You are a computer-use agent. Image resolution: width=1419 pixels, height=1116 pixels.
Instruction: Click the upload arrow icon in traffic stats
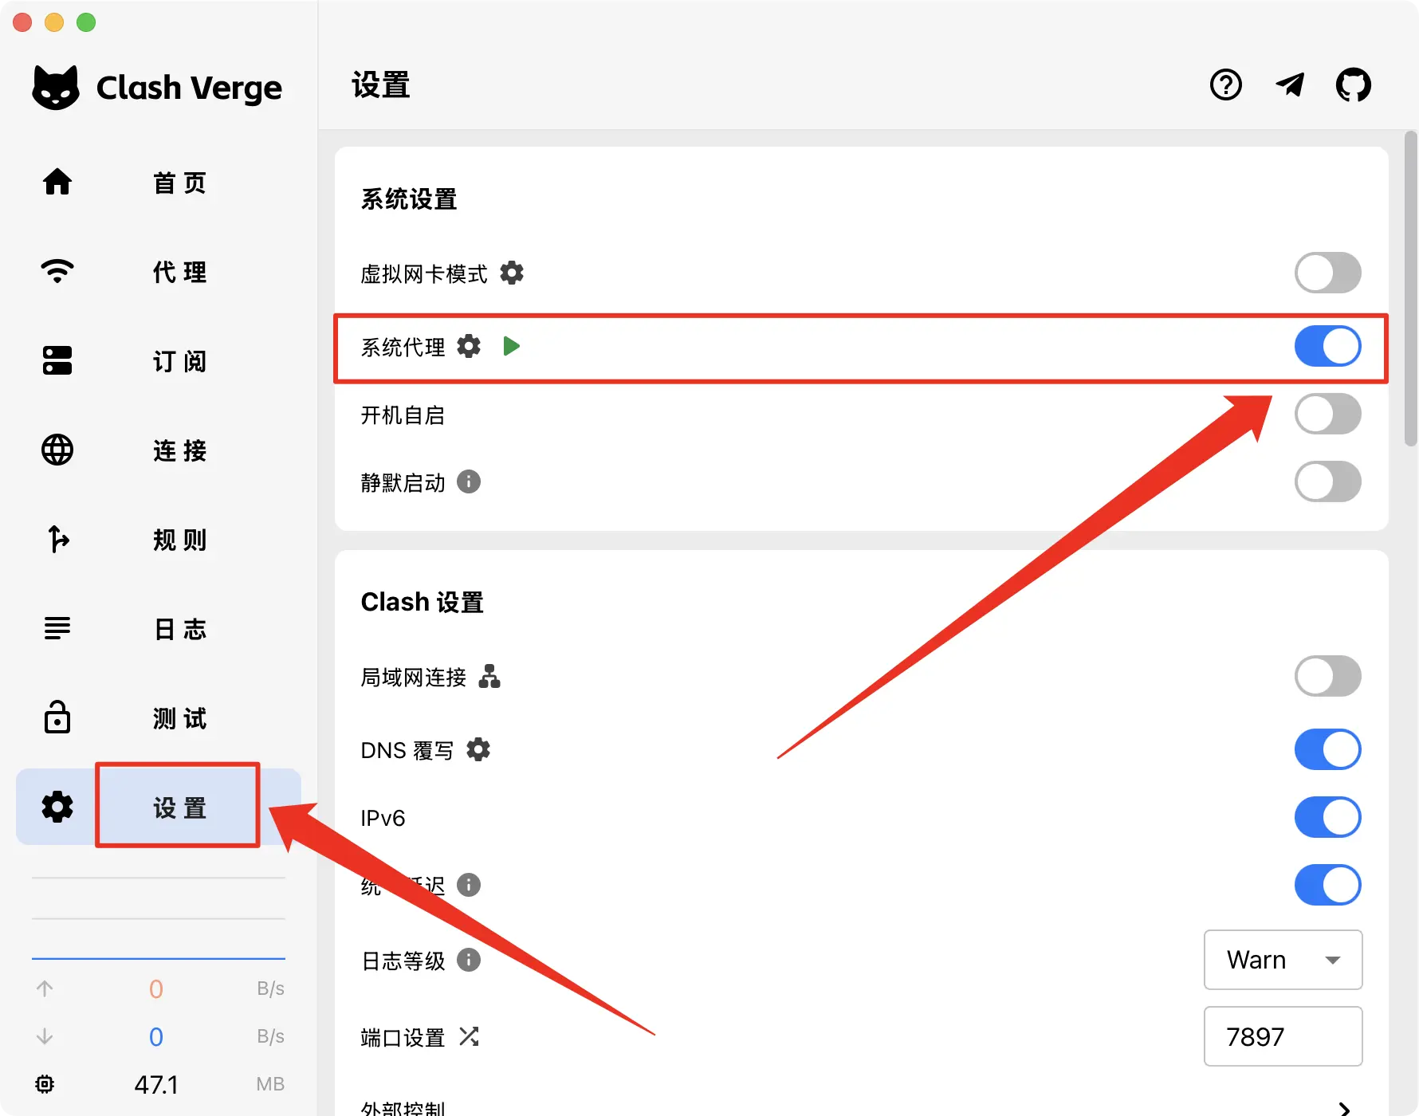click(x=45, y=988)
